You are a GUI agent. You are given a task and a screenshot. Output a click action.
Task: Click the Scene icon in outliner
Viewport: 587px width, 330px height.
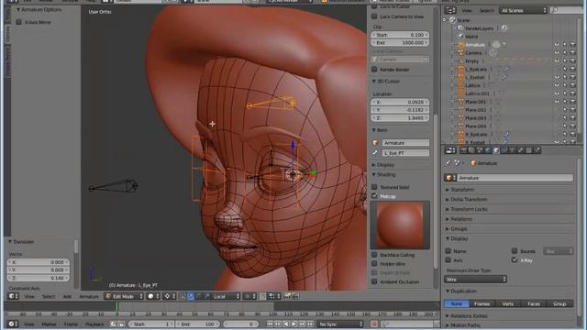(452, 20)
